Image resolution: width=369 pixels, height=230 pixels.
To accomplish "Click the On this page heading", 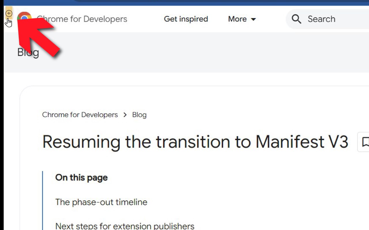I will 81,177.
